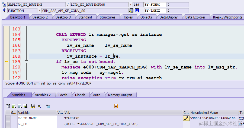Switch to the Desktop 2 tab
Image resolution: width=244 pixels, height=128 pixels.
coord(40,17)
